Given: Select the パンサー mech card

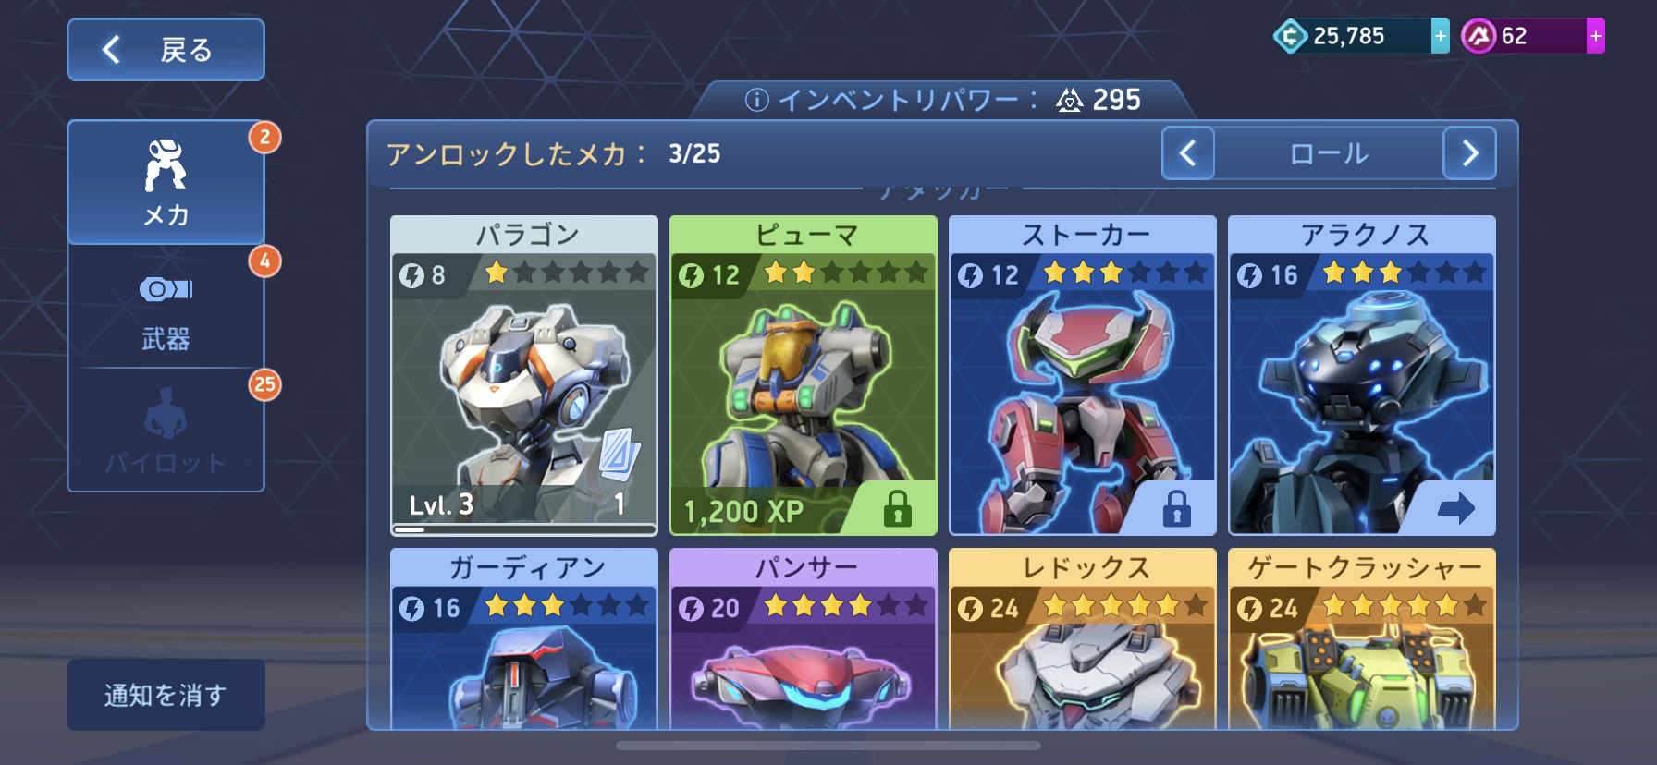Looking at the screenshot, I should coord(804,638).
